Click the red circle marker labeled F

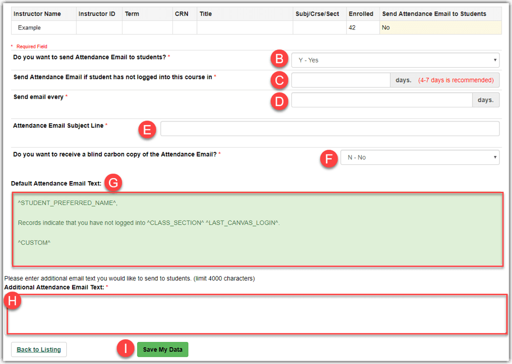tap(329, 158)
